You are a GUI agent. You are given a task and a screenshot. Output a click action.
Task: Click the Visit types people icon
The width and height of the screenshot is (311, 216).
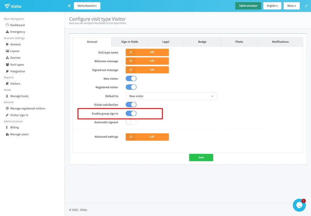[7, 65]
